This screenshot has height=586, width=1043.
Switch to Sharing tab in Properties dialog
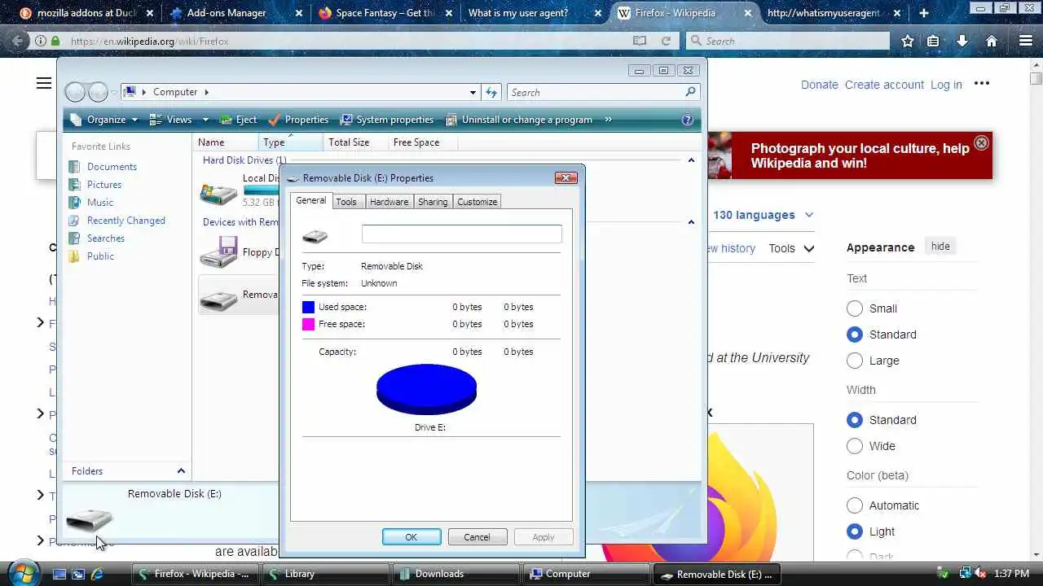[x=433, y=202]
